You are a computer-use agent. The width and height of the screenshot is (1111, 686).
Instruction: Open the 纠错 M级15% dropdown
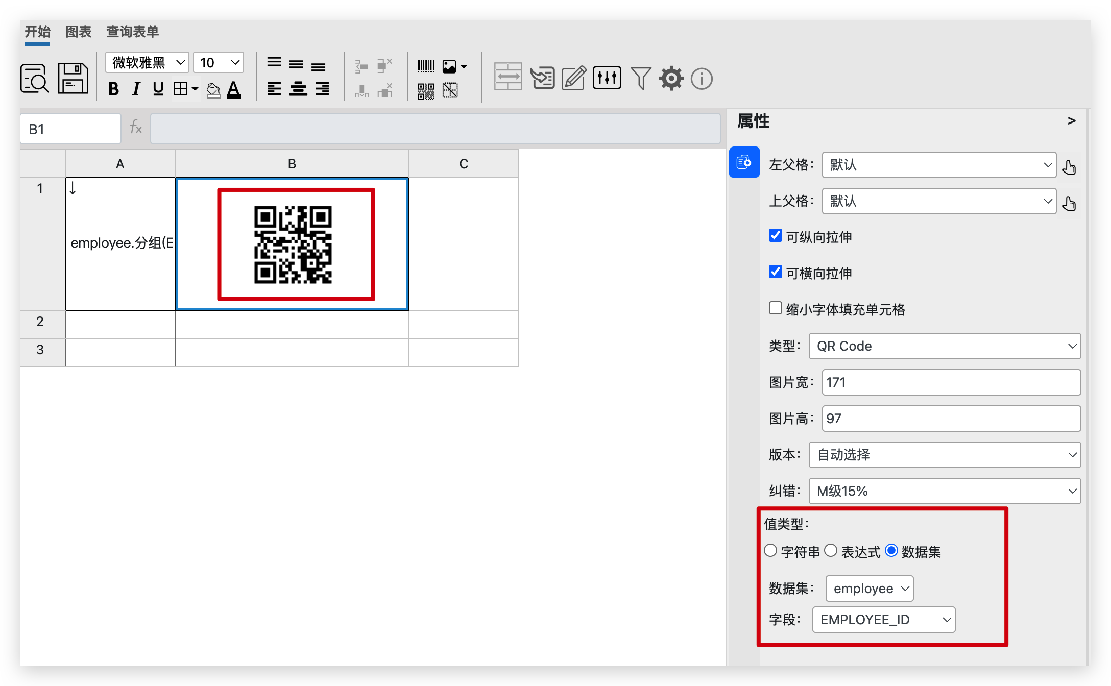(x=945, y=491)
